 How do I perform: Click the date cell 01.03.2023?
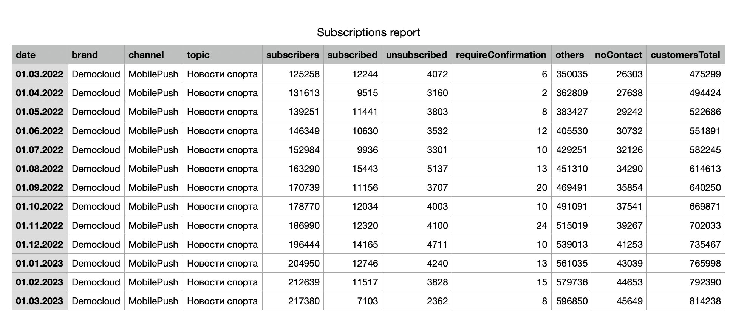[39, 301]
